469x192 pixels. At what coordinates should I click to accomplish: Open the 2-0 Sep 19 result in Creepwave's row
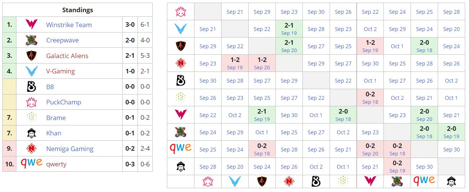click(451, 132)
